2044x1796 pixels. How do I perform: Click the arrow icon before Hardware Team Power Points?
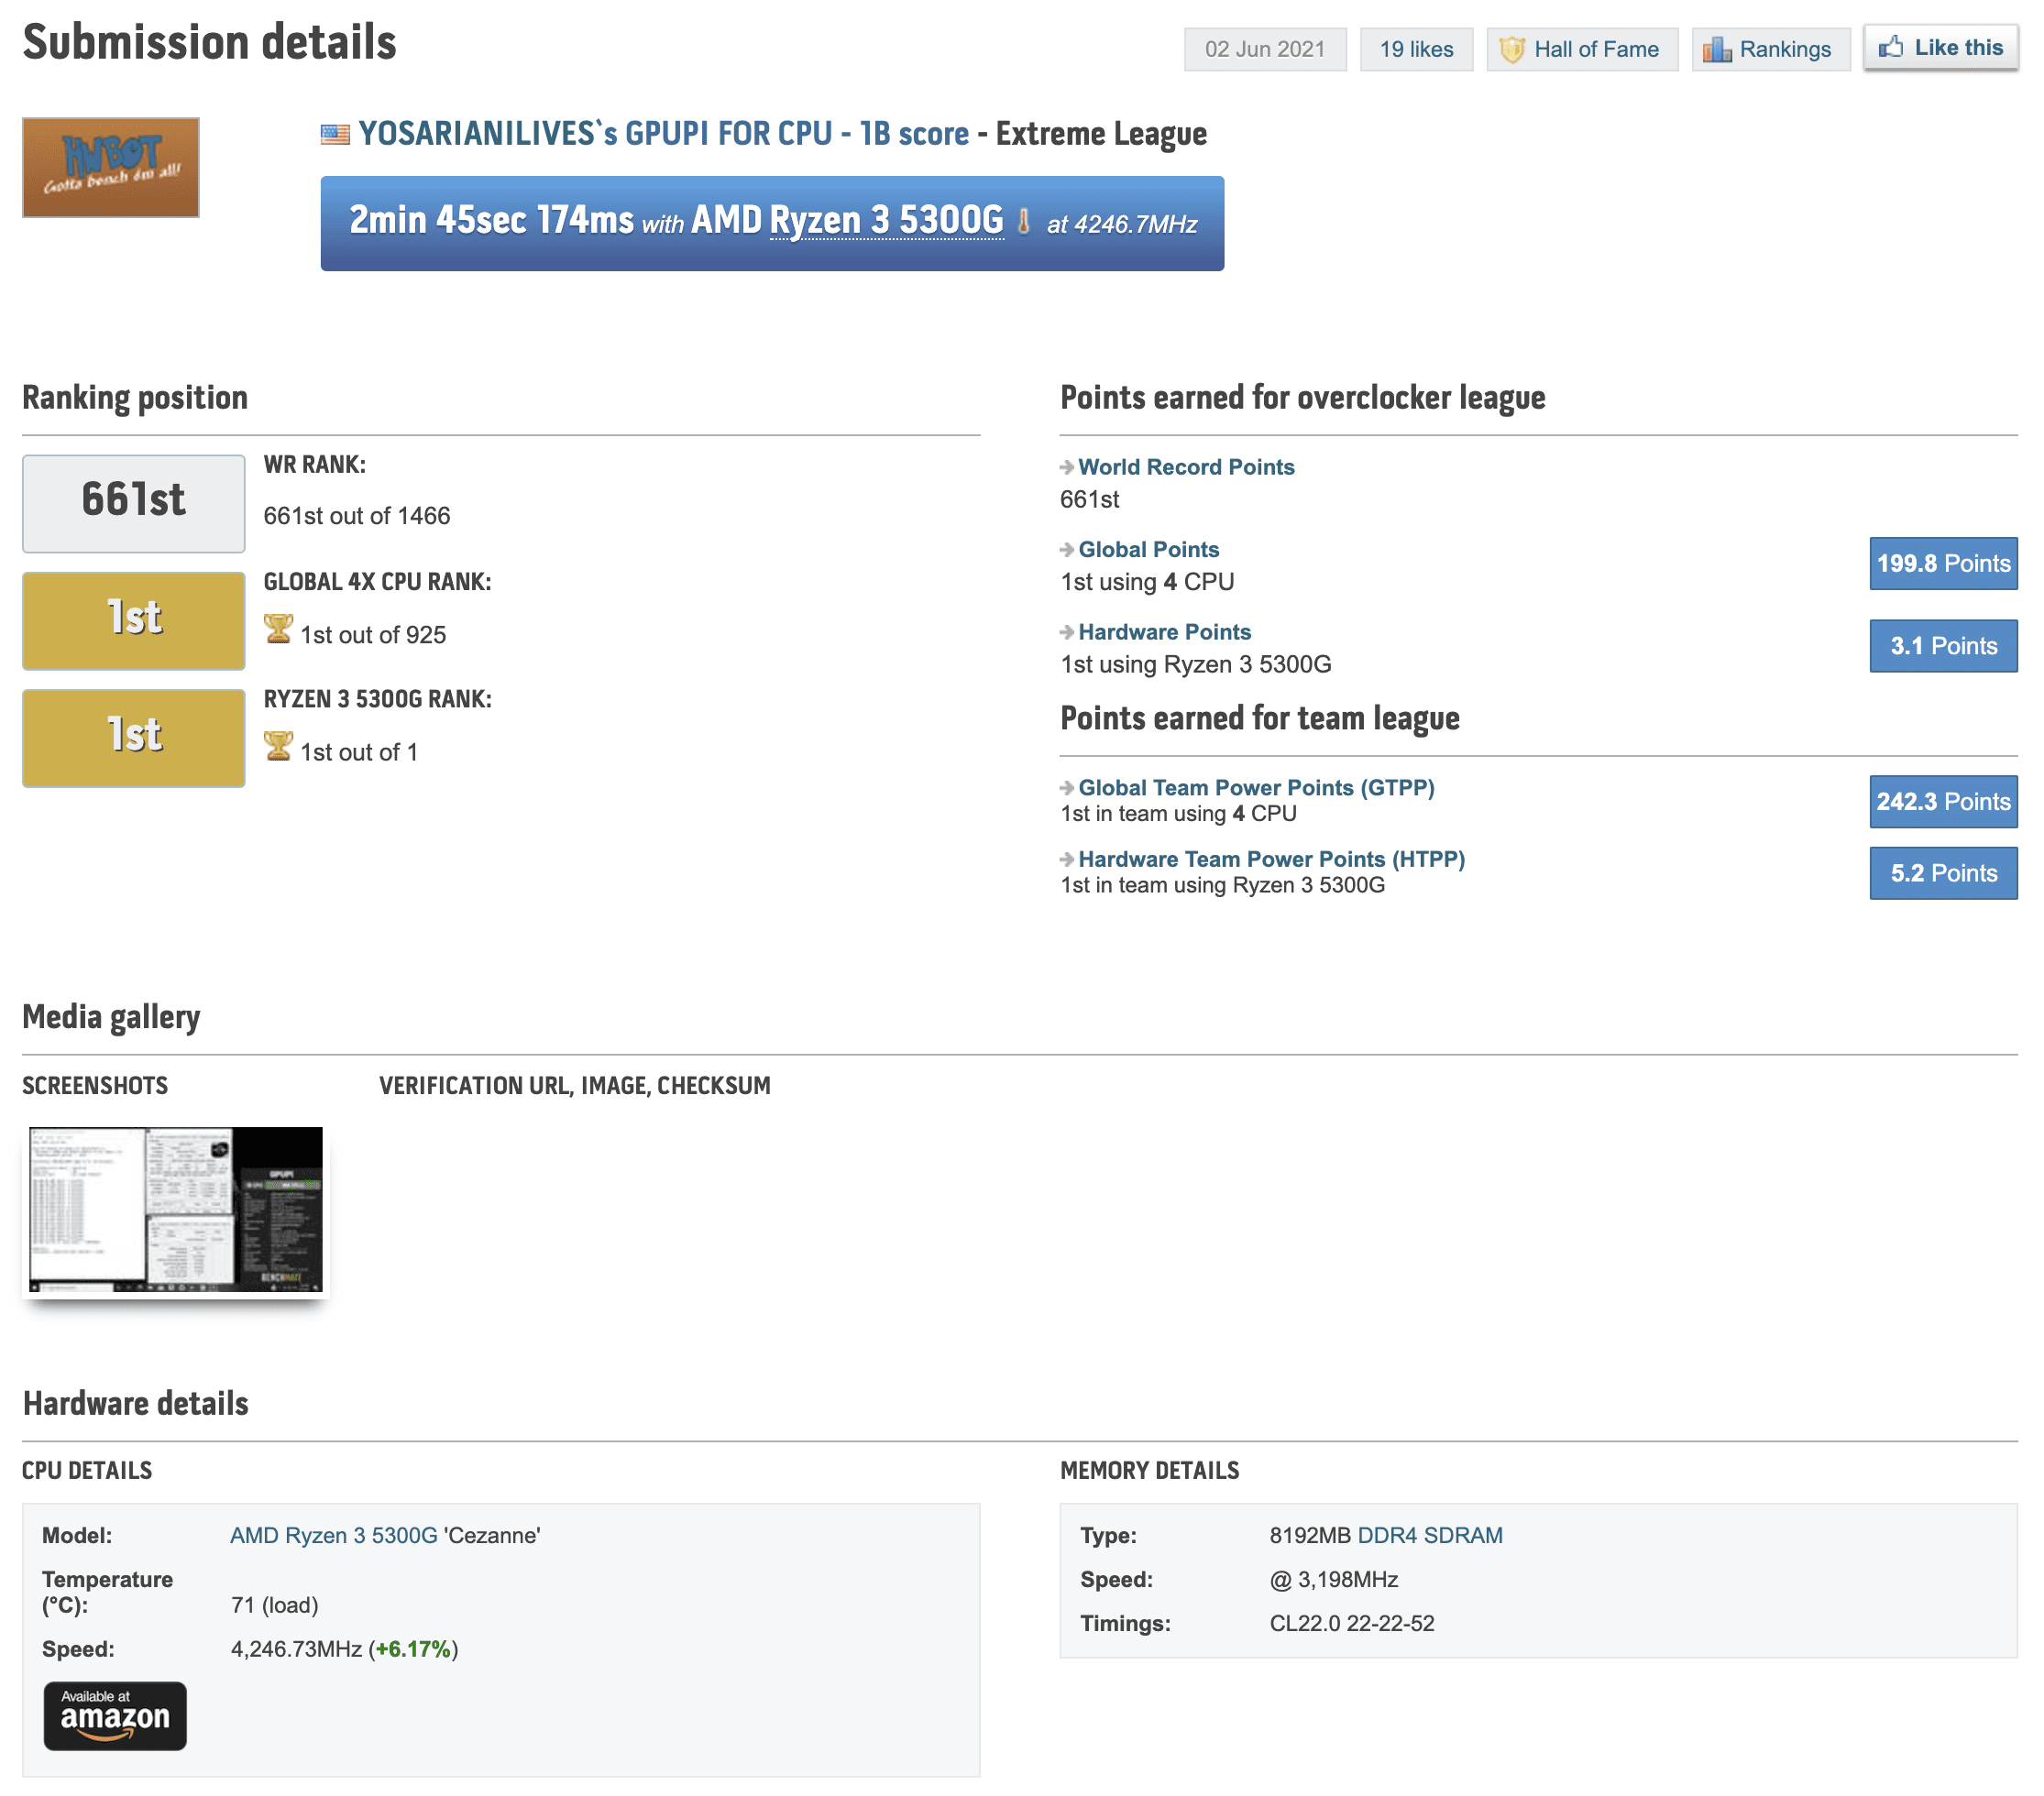tap(1067, 860)
